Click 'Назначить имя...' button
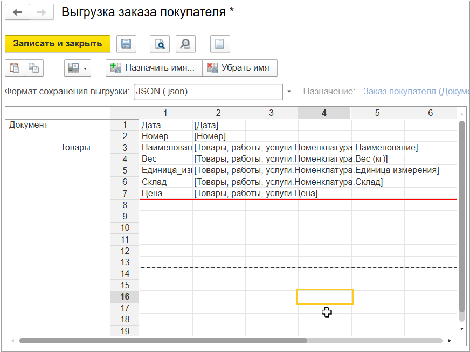Viewport: 470px width, 352px height. point(154,68)
